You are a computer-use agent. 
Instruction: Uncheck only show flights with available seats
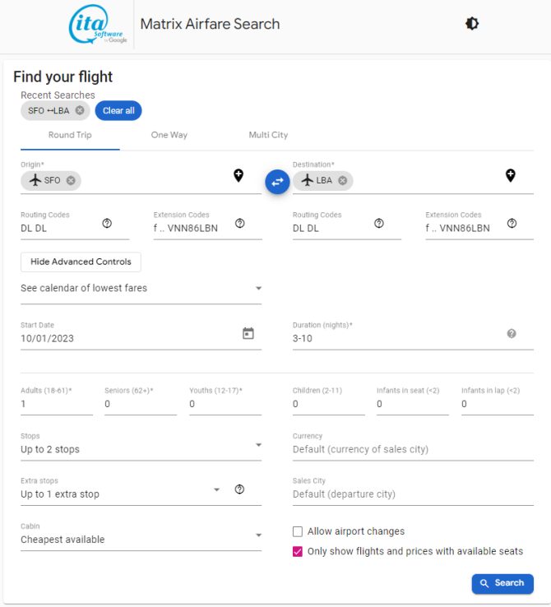tap(298, 552)
